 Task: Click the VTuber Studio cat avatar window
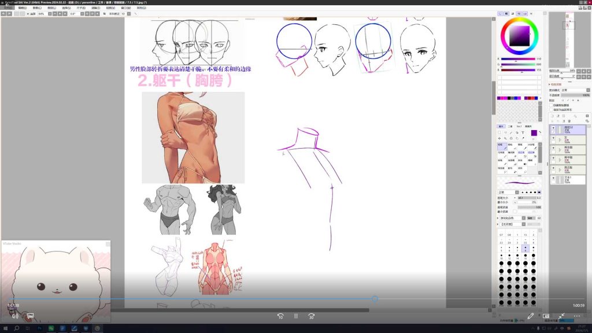[56, 282]
